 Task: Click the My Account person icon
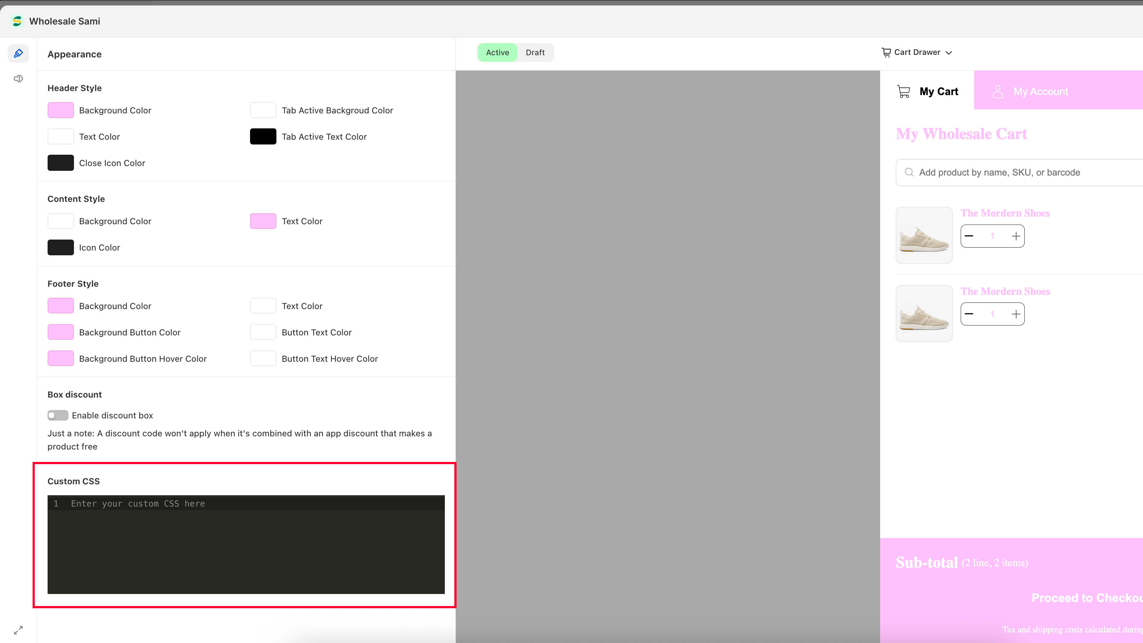pyautogui.click(x=997, y=91)
